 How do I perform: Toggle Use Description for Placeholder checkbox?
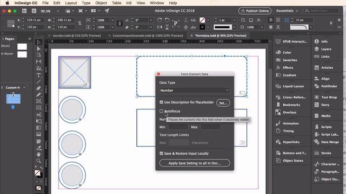click(x=161, y=102)
